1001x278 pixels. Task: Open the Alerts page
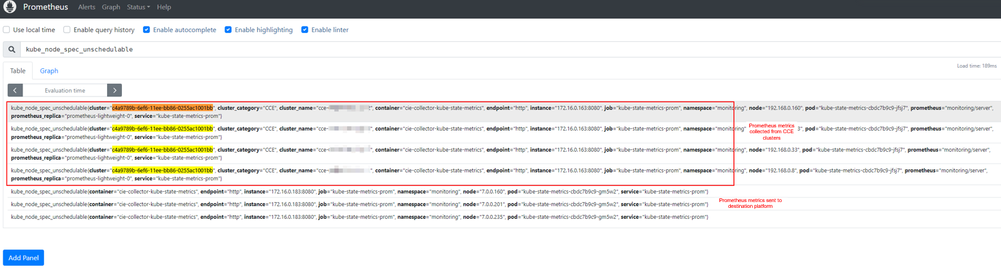tap(86, 7)
